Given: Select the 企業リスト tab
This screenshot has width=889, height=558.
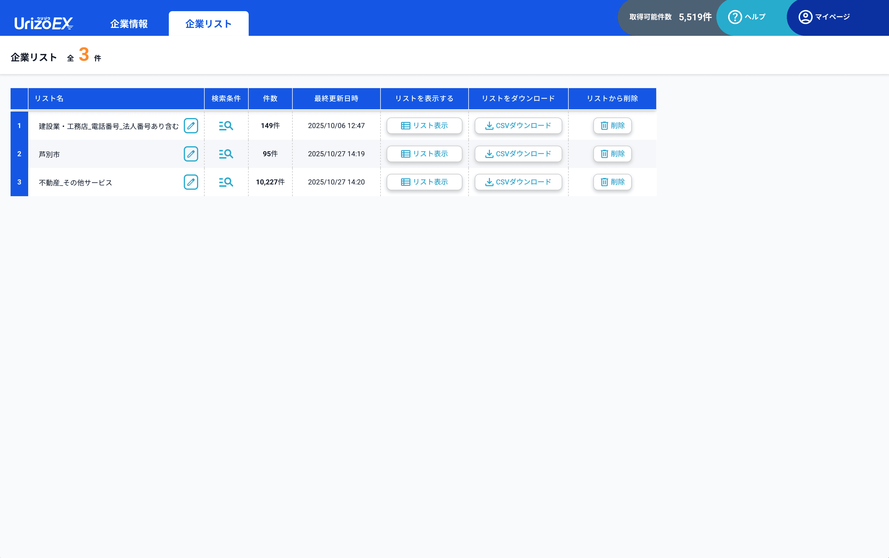Looking at the screenshot, I should [208, 24].
